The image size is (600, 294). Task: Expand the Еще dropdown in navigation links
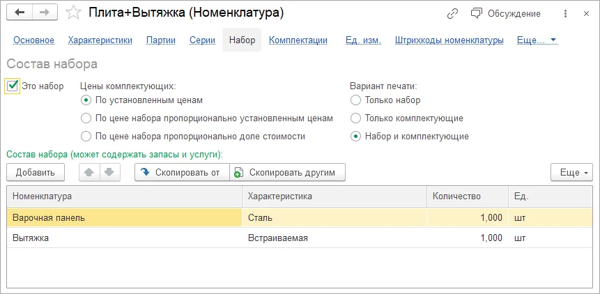click(x=537, y=40)
